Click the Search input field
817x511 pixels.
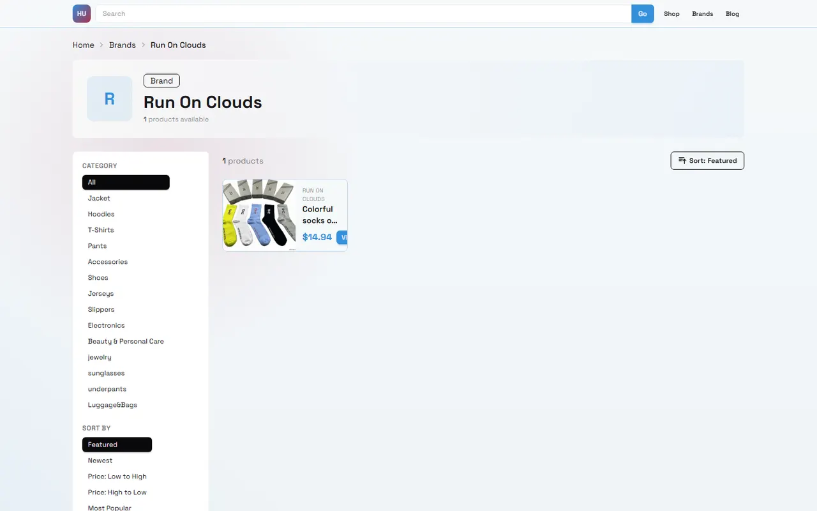[363, 13]
